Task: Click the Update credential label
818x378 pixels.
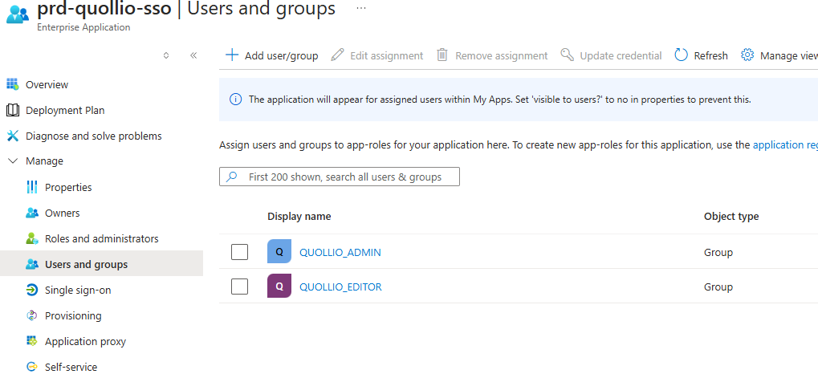Action: pyautogui.click(x=621, y=56)
